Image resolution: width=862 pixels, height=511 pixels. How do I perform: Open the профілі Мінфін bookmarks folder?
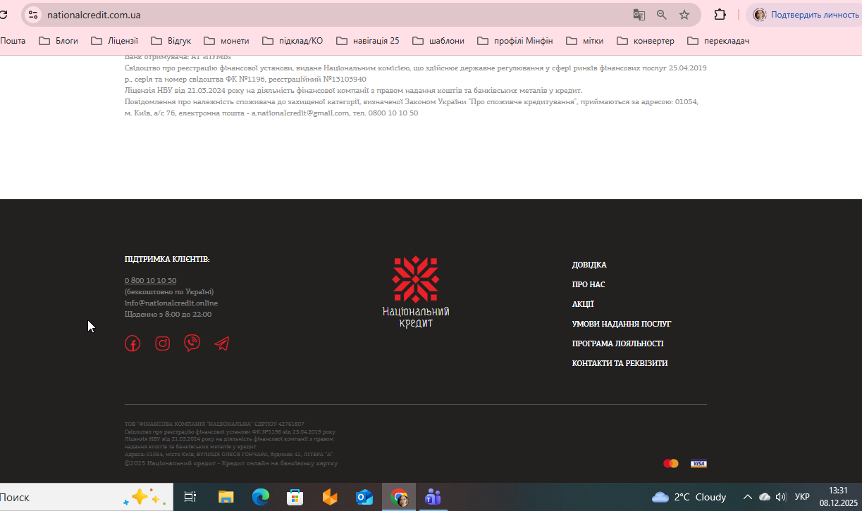pyautogui.click(x=515, y=41)
